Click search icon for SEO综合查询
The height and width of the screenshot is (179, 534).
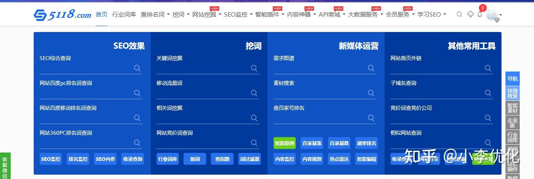click(x=137, y=68)
